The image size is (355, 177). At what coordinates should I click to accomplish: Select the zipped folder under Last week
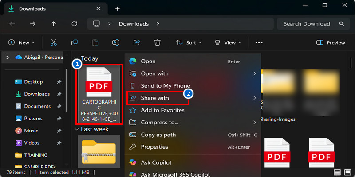99,152
